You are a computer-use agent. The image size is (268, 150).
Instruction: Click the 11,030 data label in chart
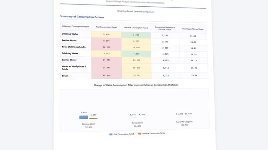[188, 114]
